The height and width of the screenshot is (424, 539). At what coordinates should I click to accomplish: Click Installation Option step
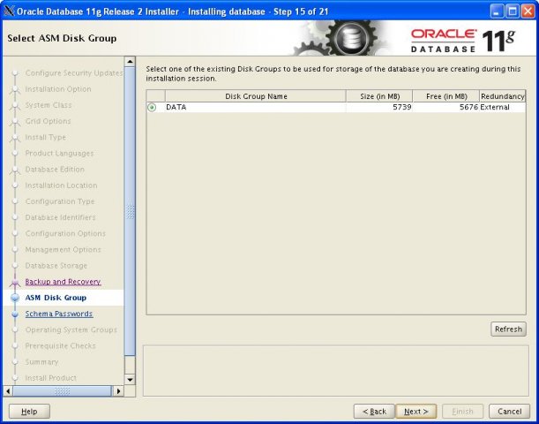pyautogui.click(x=58, y=89)
